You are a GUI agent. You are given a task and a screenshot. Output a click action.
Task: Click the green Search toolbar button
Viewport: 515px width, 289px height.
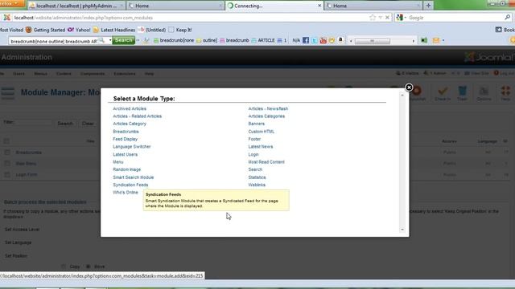[123, 40]
